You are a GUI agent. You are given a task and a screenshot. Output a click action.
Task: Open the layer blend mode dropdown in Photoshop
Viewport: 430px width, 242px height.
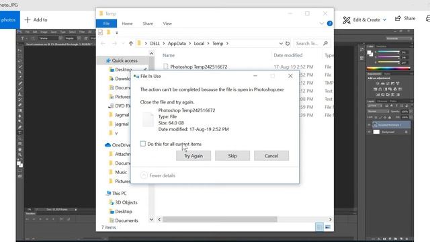(x=378, y=112)
